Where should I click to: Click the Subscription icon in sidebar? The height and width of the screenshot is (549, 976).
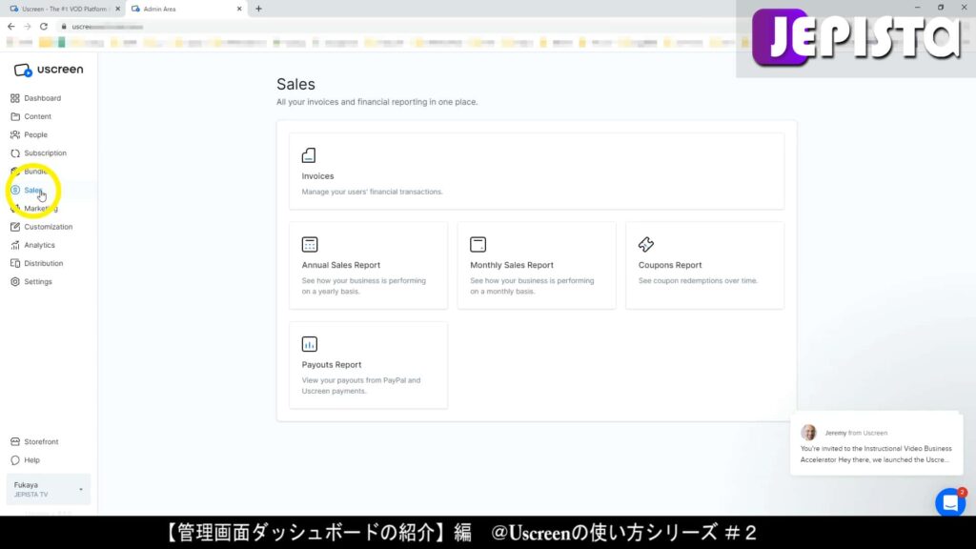15,153
